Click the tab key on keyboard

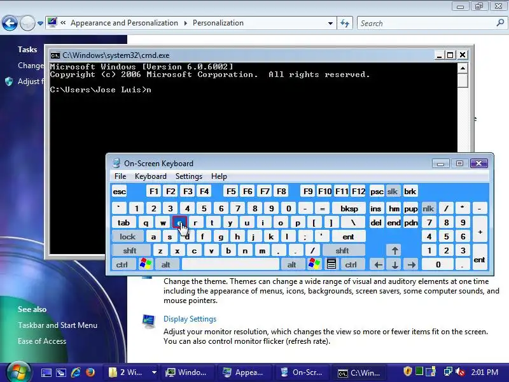coord(123,222)
